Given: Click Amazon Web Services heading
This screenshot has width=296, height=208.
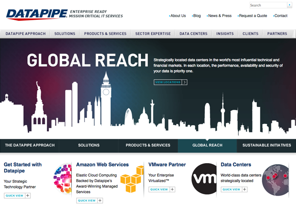Looking at the screenshot, I should 102,165.
